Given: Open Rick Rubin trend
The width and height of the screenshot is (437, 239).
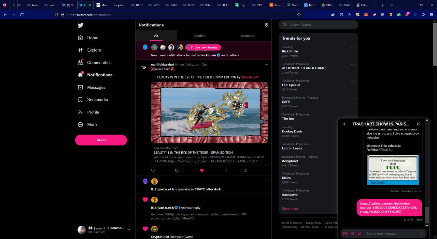Looking at the screenshot, I should (x=290, y=51).
